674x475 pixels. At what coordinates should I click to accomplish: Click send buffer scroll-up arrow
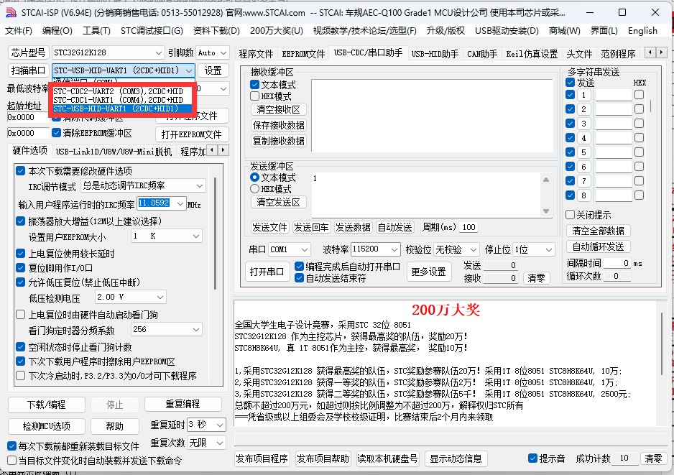click(x=546, y=180)
